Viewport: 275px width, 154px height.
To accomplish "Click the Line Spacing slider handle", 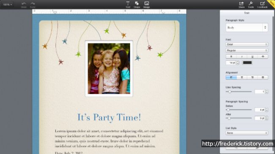I will 230,92.
